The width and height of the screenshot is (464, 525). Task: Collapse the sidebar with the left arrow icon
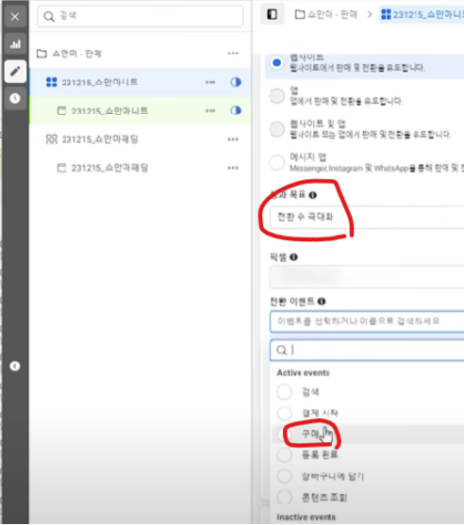[x=15, y=366]
